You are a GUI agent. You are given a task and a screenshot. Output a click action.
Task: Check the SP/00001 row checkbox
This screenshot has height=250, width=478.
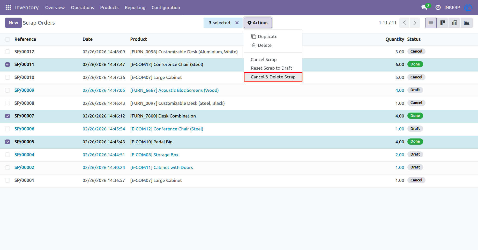point(8,180)
